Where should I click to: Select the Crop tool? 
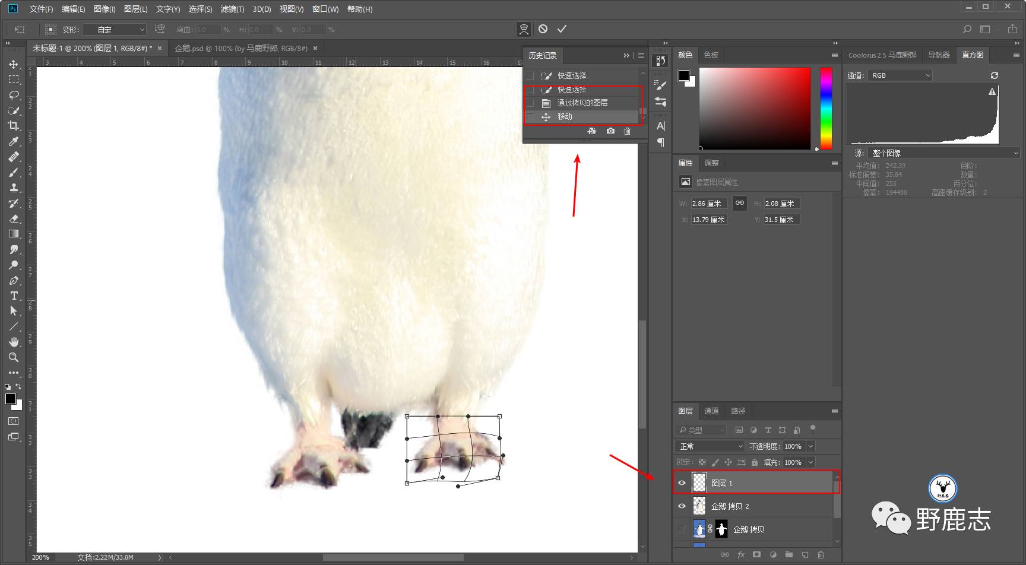[14, 126]
